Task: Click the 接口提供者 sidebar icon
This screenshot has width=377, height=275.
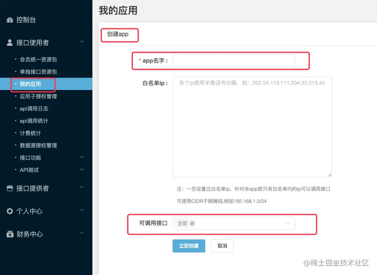Action: [x=10, y=188]
